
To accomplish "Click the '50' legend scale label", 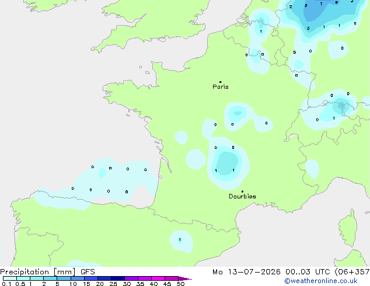I will pos(180,284).
